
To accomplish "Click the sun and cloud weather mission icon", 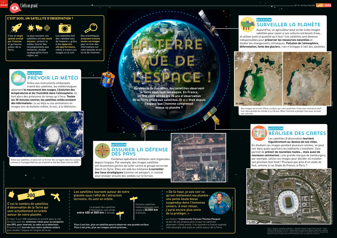I will click(18, 78).
